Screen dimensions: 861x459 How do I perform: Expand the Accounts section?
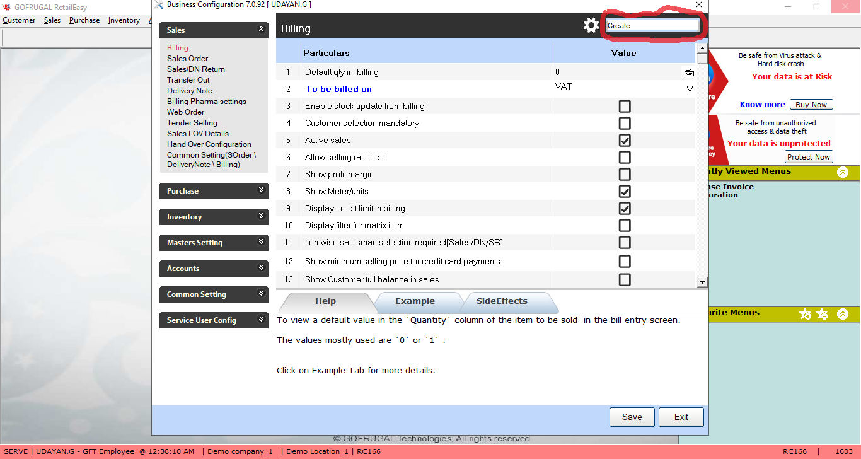tap(262, 267)
